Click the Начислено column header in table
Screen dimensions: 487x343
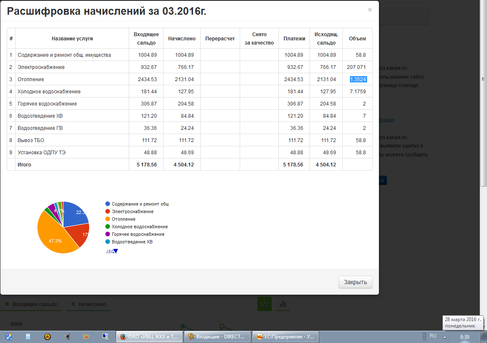pyautogui.click(x=182, y=39)
